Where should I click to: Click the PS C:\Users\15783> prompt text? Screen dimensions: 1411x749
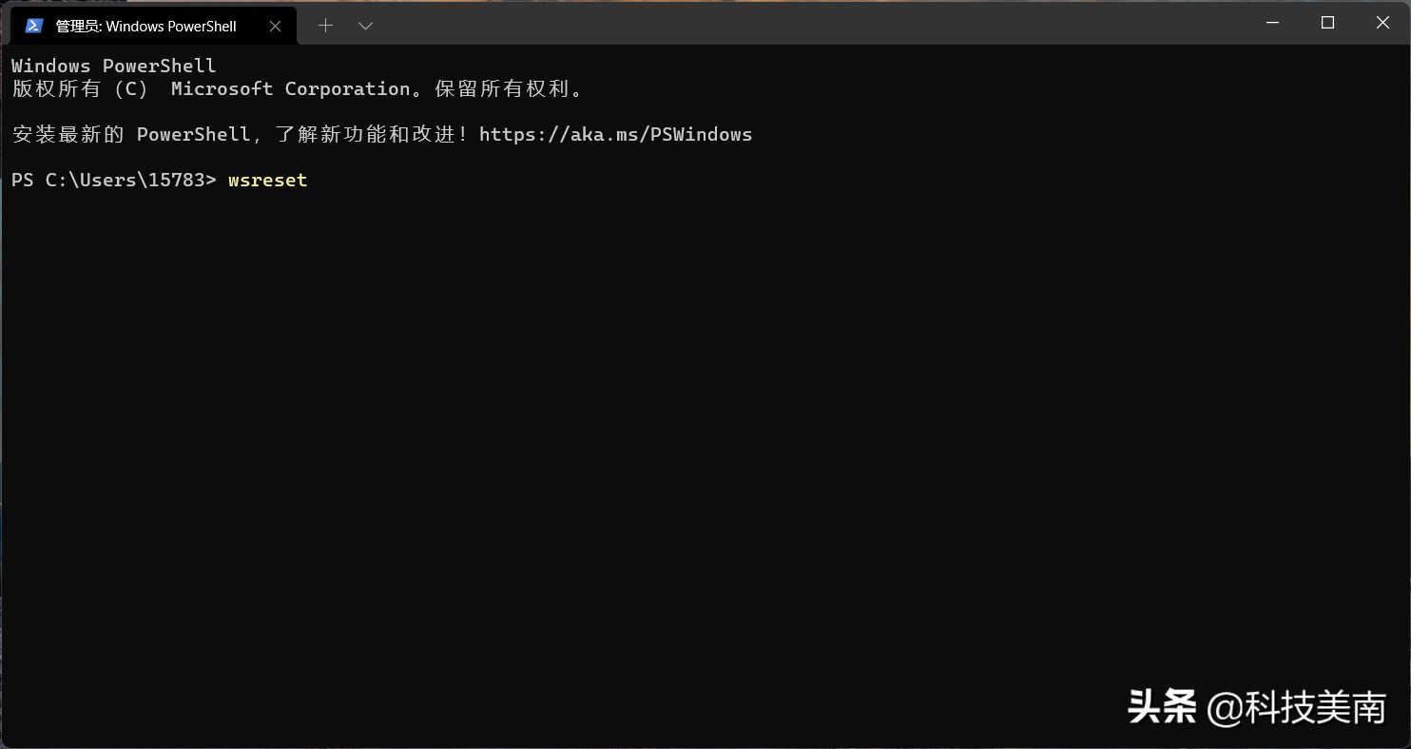pos(114,180)
